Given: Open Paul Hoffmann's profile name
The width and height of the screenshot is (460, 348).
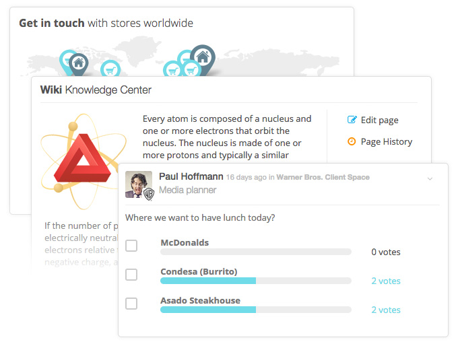Looking at the screenshot, I should coord(191,176).
